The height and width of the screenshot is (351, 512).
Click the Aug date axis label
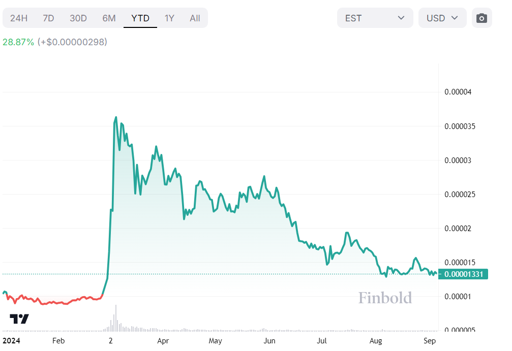pos(376,341)
